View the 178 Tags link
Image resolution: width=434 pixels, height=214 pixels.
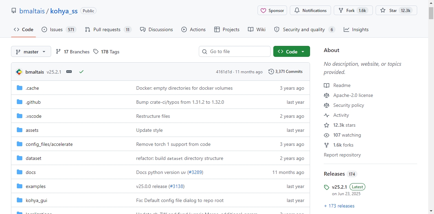click(x=106, y=52)
